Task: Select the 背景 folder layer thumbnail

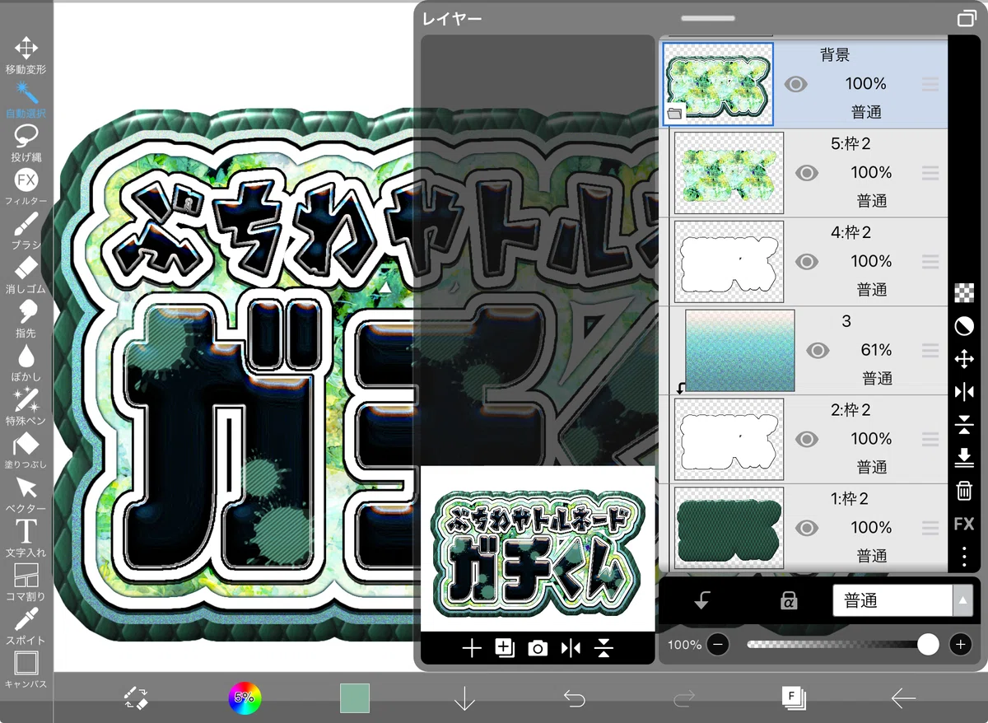Action: point(718,84)
